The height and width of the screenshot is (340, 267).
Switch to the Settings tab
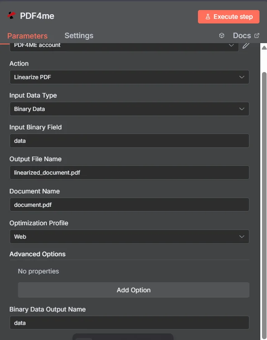[x=79, y=36]
